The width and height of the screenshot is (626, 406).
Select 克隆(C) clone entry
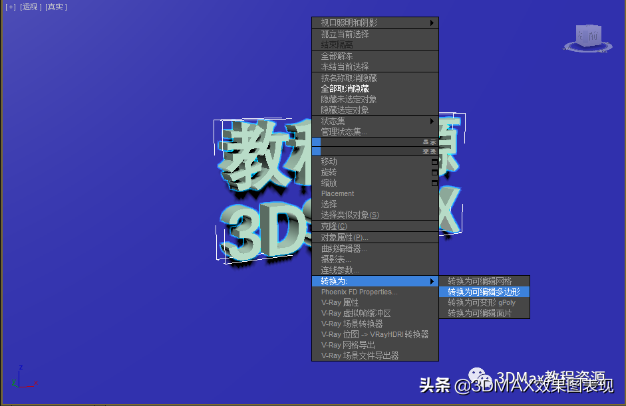375,227
